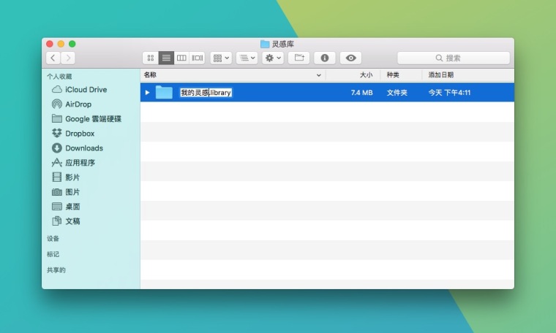This screenshot has width=556, height=333.
Task: Switch to icon view mode
Action: (x=151, y=58)
